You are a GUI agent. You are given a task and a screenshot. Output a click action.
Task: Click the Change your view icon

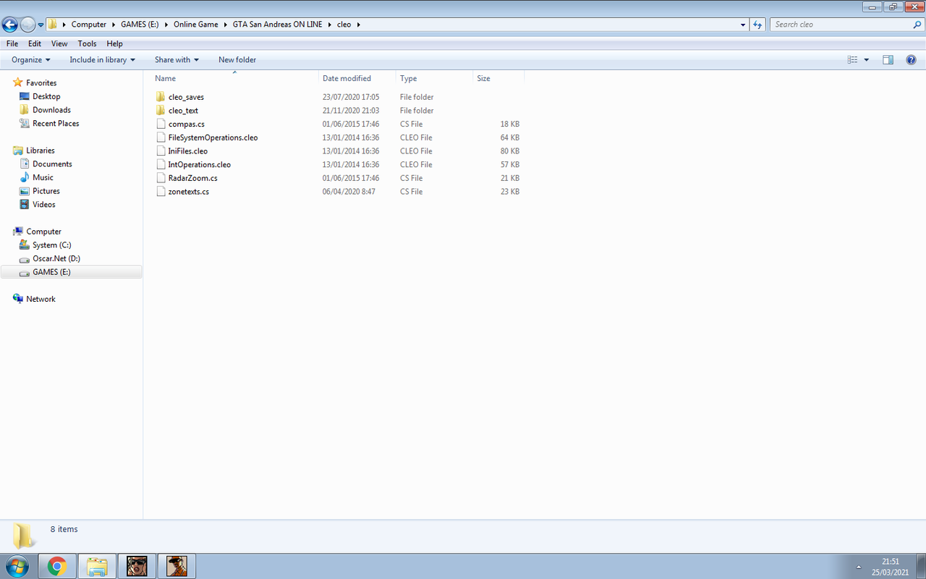pyautogui.click(x=852, y=60)
